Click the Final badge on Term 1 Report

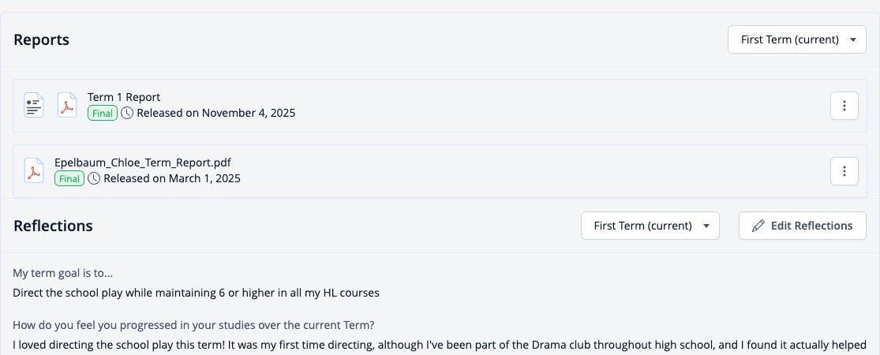(103, 114)
